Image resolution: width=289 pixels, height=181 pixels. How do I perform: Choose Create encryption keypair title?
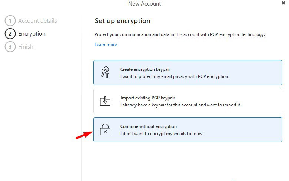tap(145, 69)
